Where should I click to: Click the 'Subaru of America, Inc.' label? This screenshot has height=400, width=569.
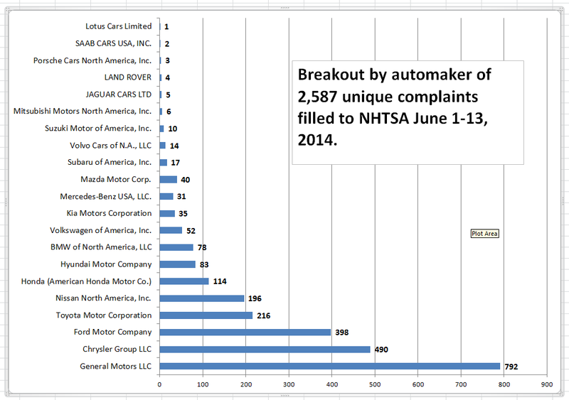110,162
